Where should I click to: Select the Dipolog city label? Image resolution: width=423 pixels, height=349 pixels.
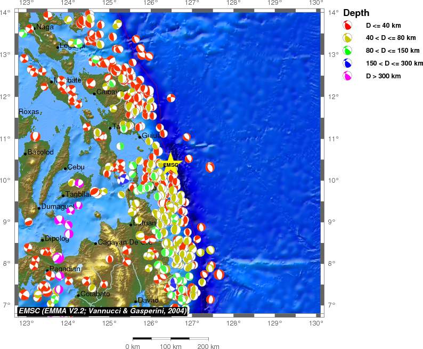coord(56,239)
